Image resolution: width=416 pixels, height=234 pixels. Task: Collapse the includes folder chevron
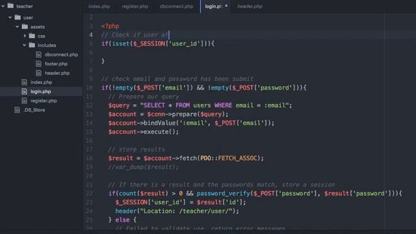(25, 45)
